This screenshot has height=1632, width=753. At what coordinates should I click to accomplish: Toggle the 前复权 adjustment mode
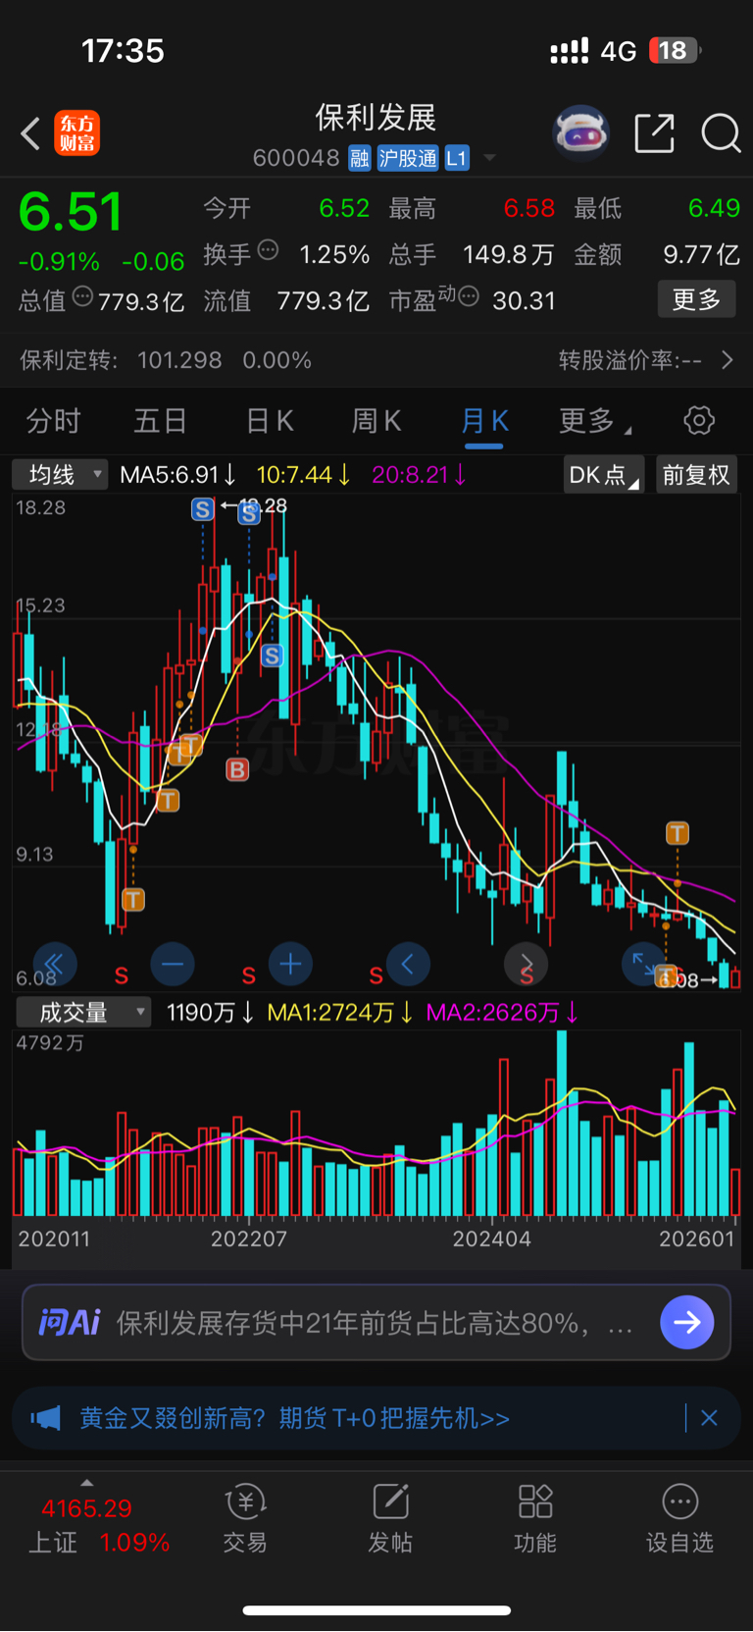696,475
